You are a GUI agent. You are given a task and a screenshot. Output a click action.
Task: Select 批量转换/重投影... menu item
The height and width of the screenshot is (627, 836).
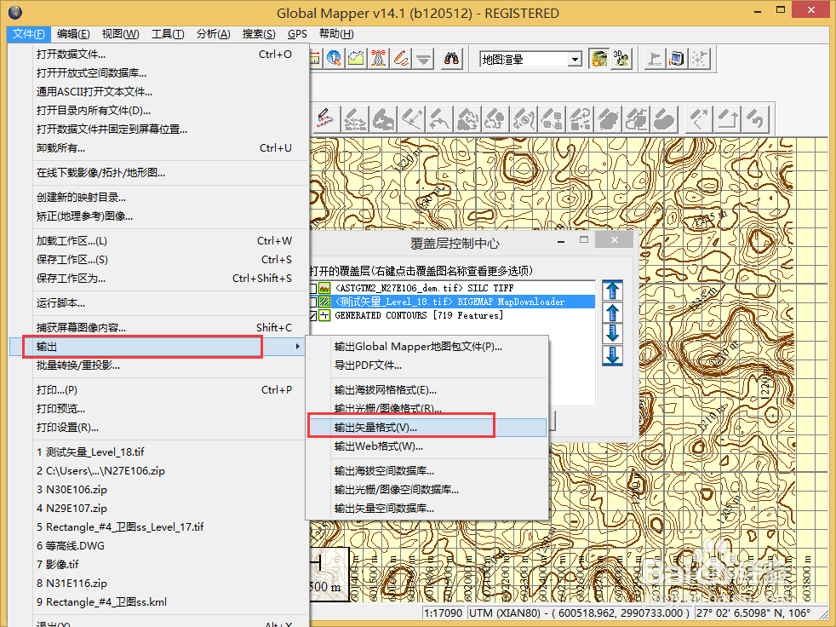pyautogui.click(x=159, y=365)
